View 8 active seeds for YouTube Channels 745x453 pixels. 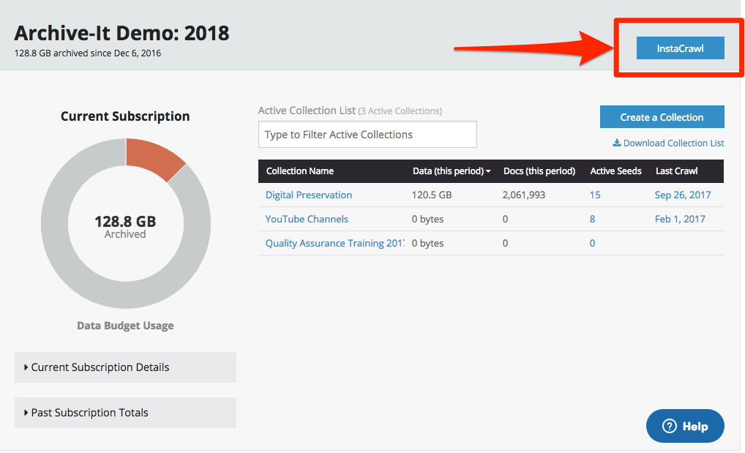click(x=592, y=219)
